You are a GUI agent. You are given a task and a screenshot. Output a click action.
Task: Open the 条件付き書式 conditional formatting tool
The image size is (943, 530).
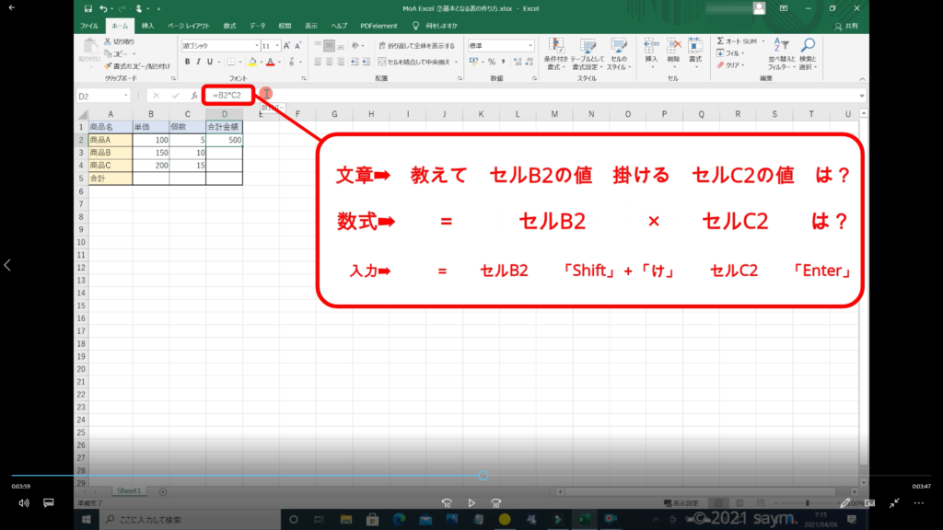tap(555, 53)
